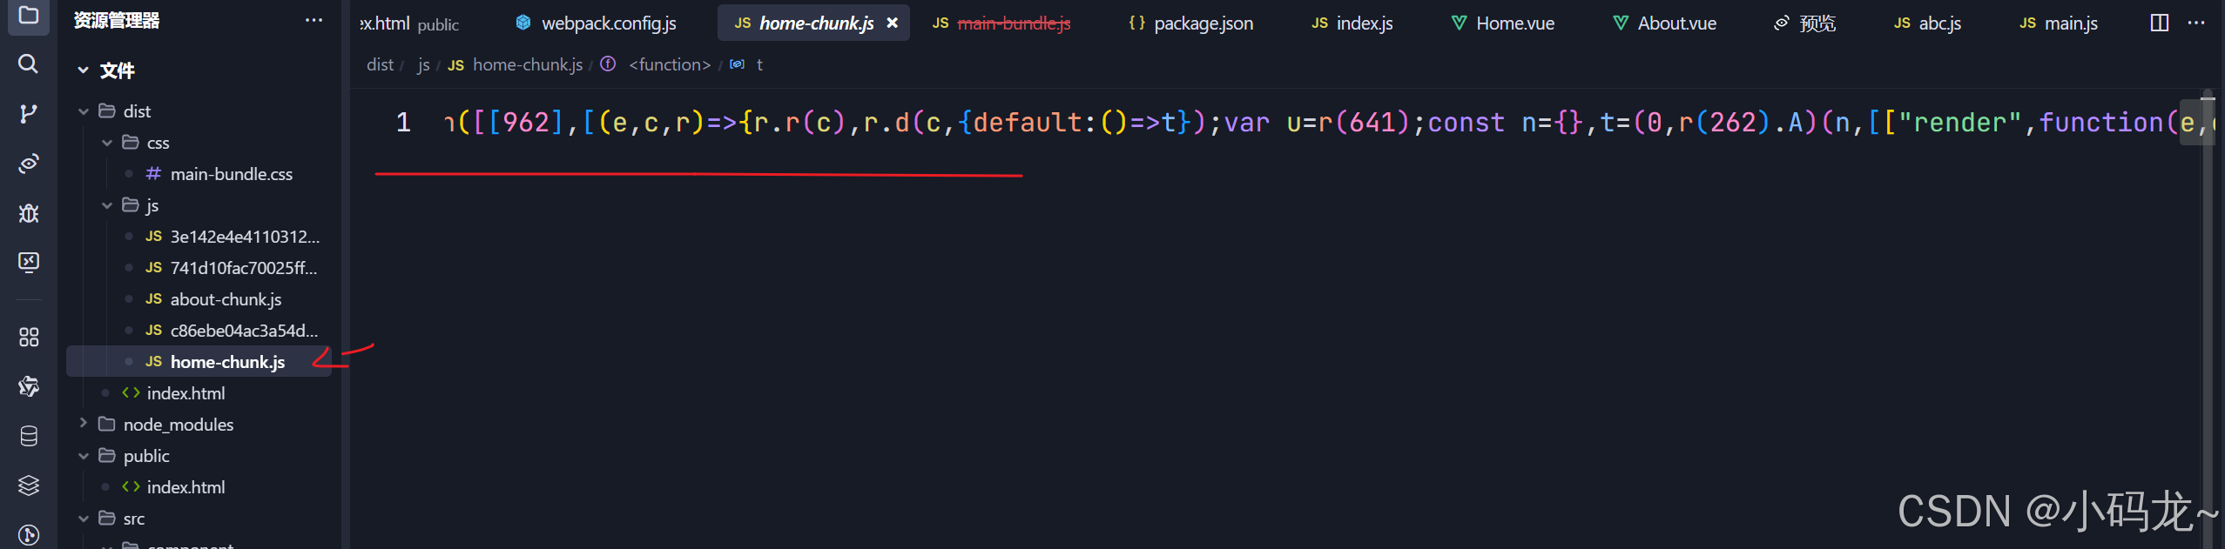The image size is (2225, 549).
Task: Collapse the src folder
Action: click(84, 519)
